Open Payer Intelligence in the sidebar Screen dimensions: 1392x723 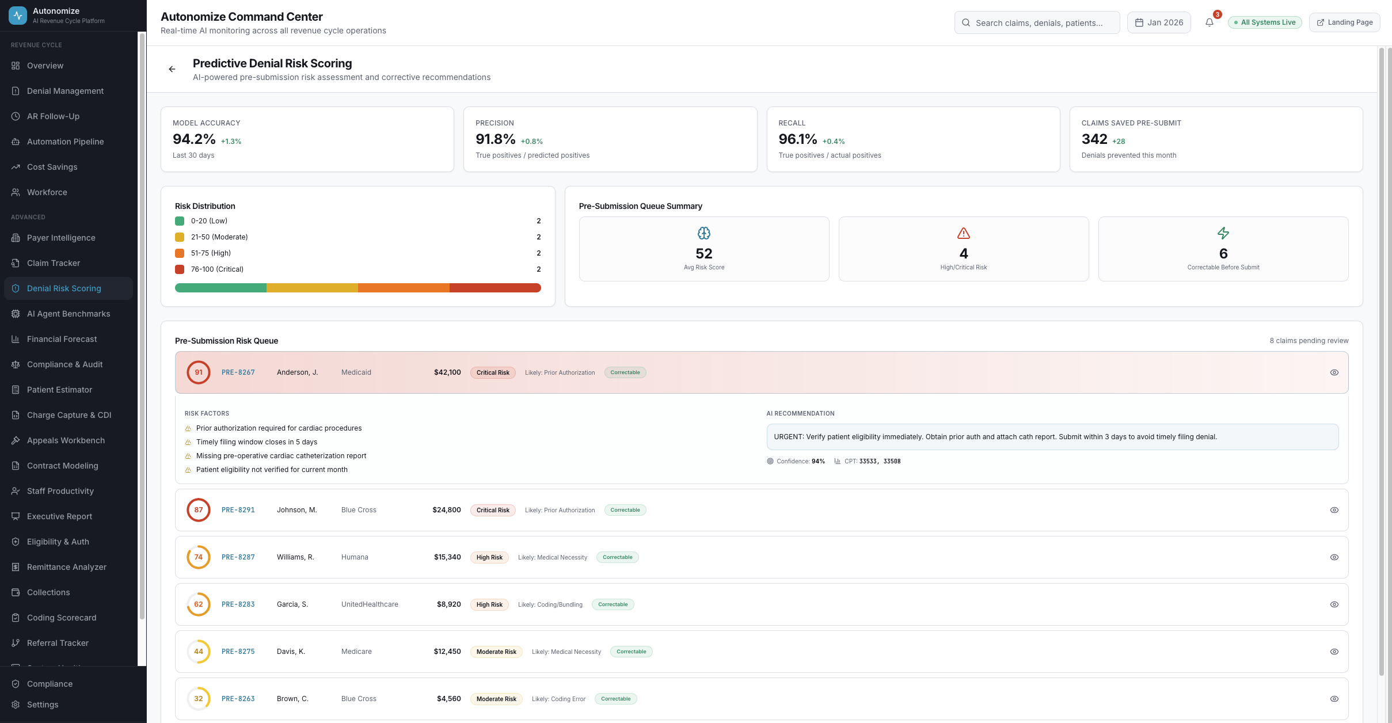point(61,238)
